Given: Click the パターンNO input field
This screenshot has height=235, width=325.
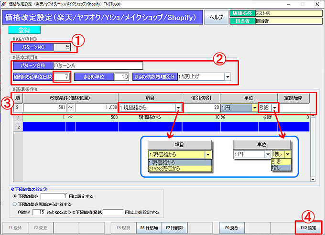Looking at the screenshot, I should tap(63, 47).
